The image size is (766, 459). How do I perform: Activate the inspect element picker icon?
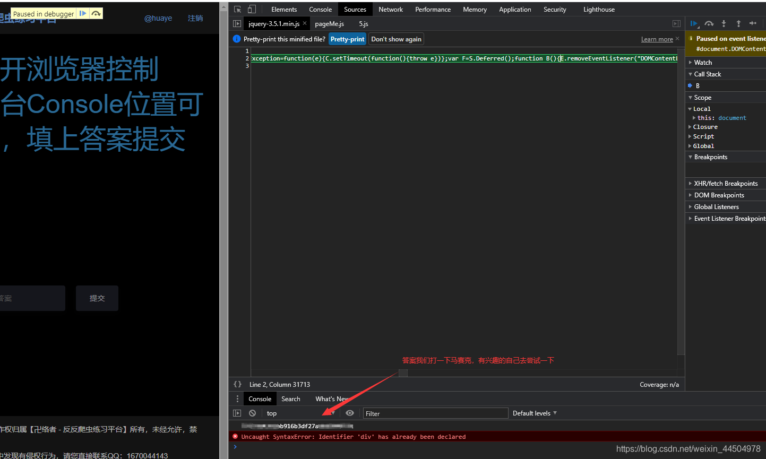click(x=237, y=9)
